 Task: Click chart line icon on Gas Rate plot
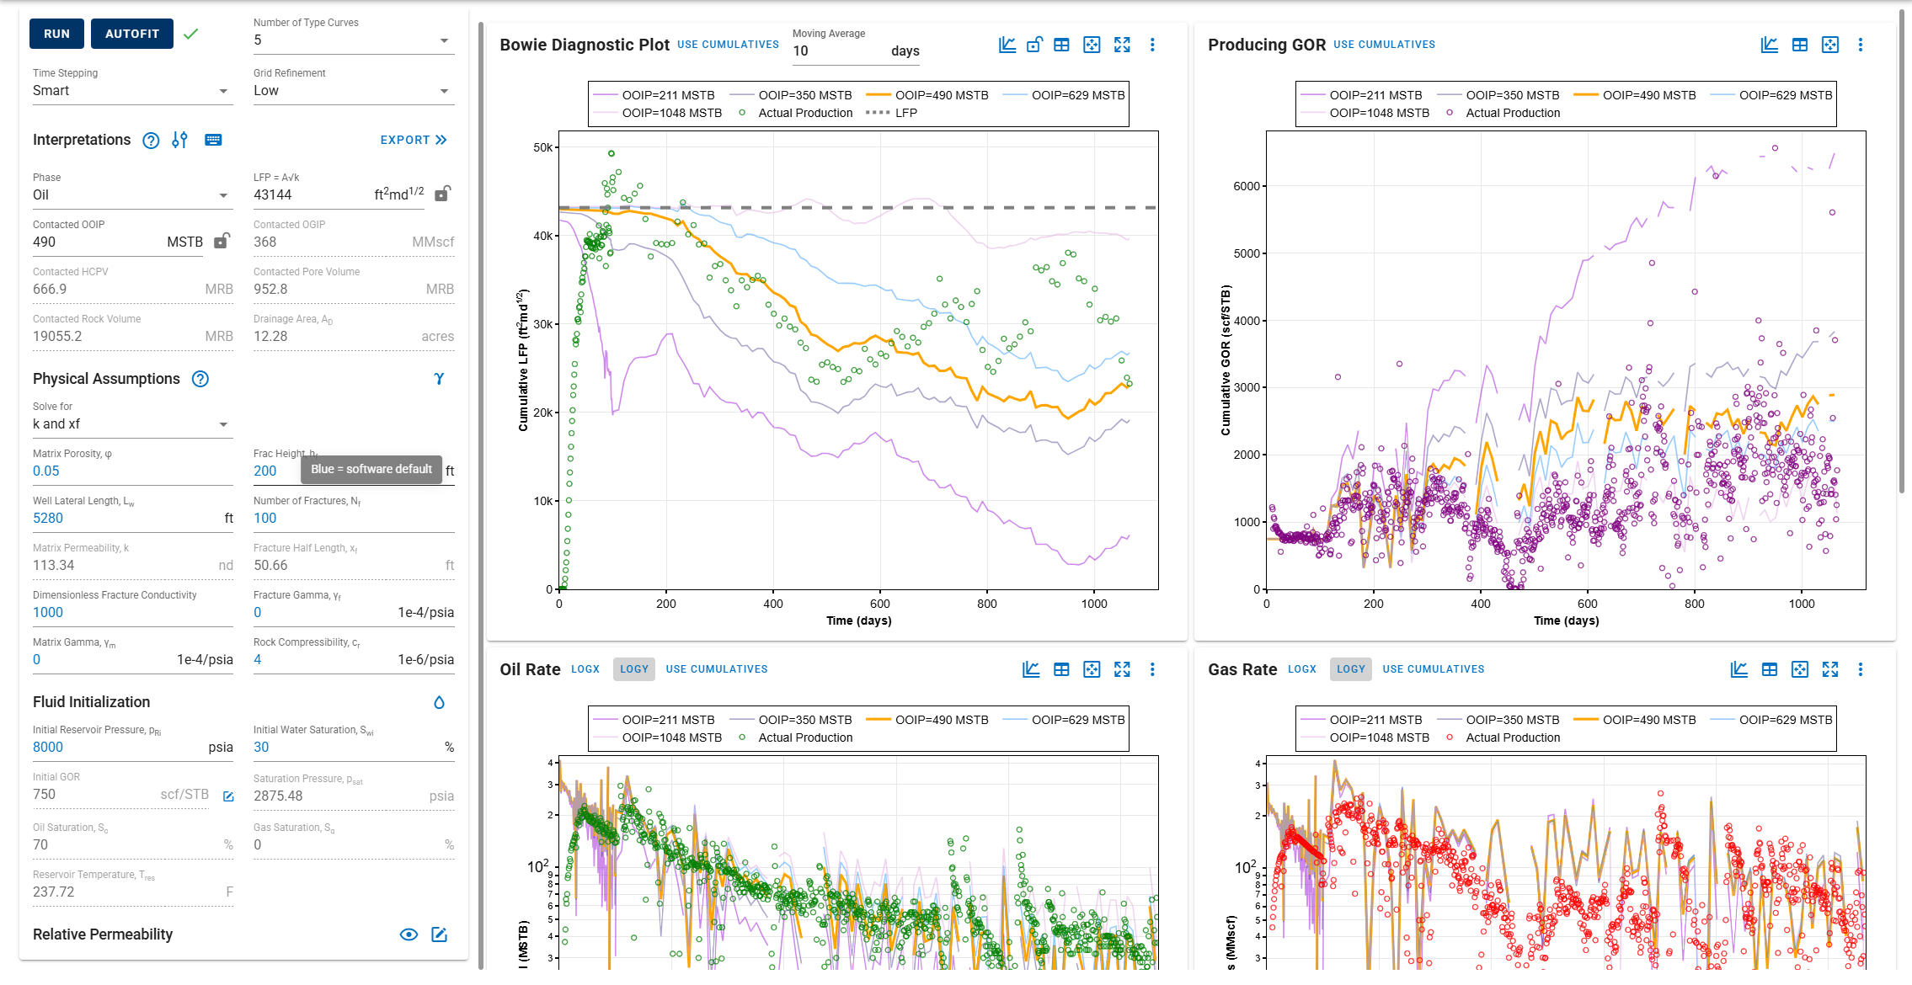(x=1739, y=669)
